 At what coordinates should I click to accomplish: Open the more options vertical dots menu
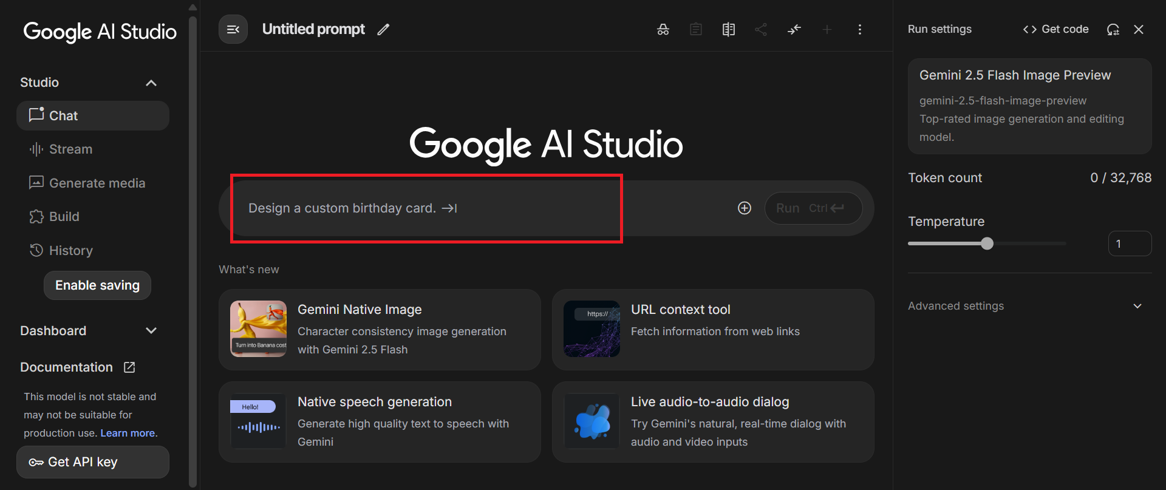coord(860,29)
